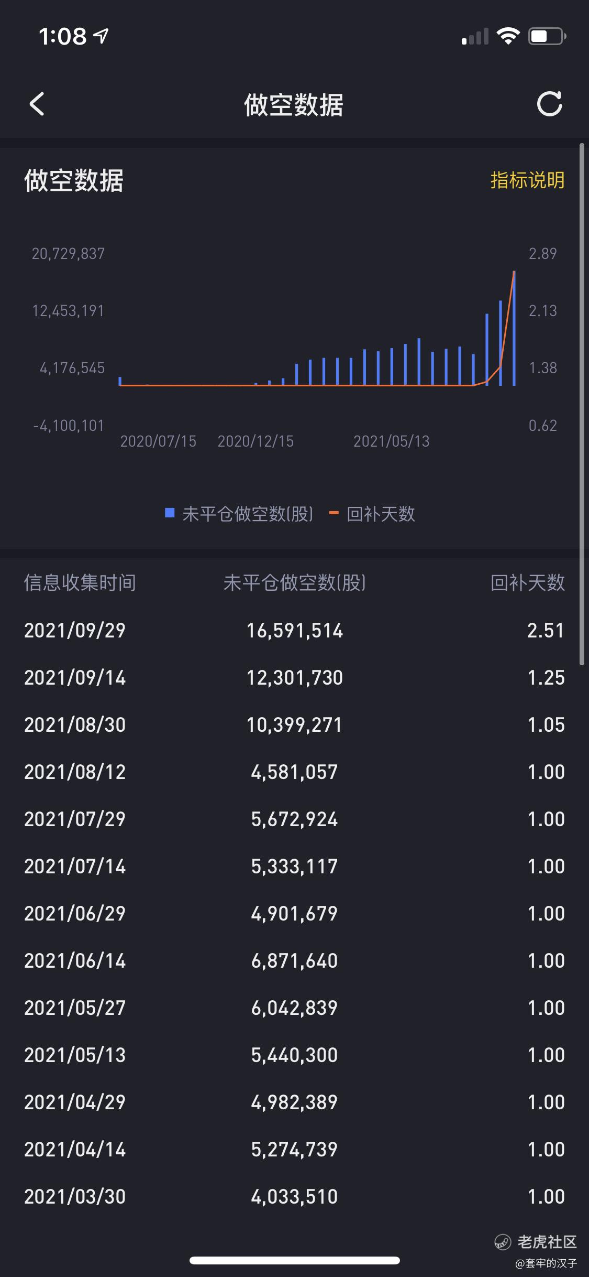Select short interest value 16,591,514
Viewport: 589px width, 1277px height.
[x=295, y=630]
